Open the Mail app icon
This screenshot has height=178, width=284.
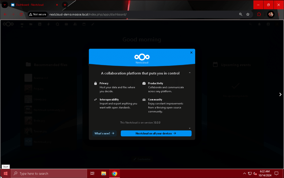tap(66, 24)
